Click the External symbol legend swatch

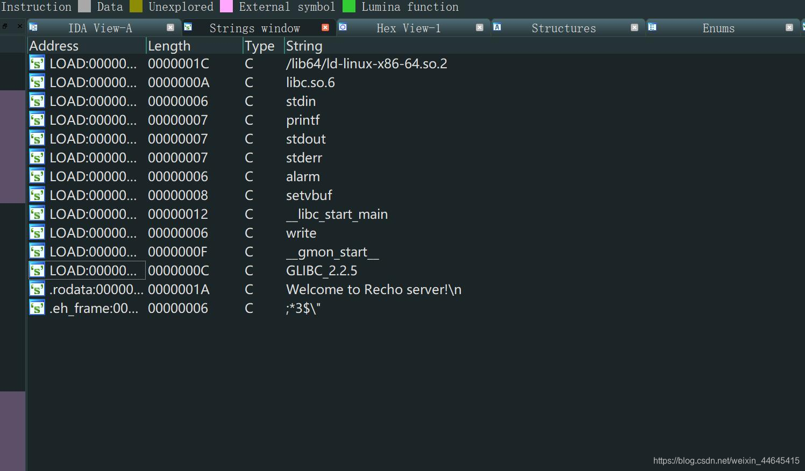pyautogui.click(x=226, y=6)
